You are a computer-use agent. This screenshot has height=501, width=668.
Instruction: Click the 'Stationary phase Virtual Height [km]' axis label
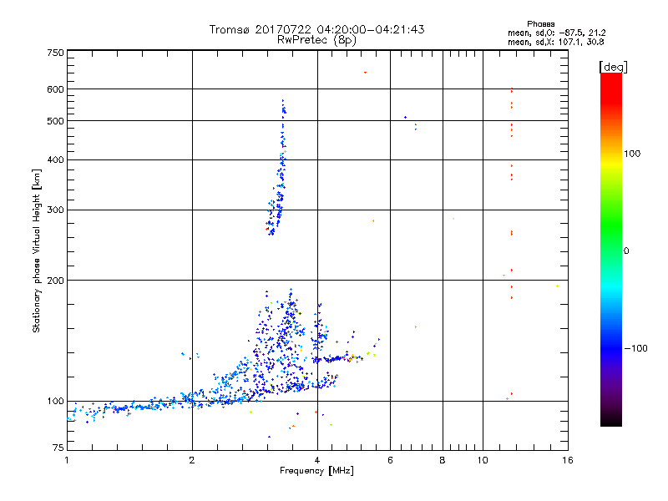pos(37,250)
